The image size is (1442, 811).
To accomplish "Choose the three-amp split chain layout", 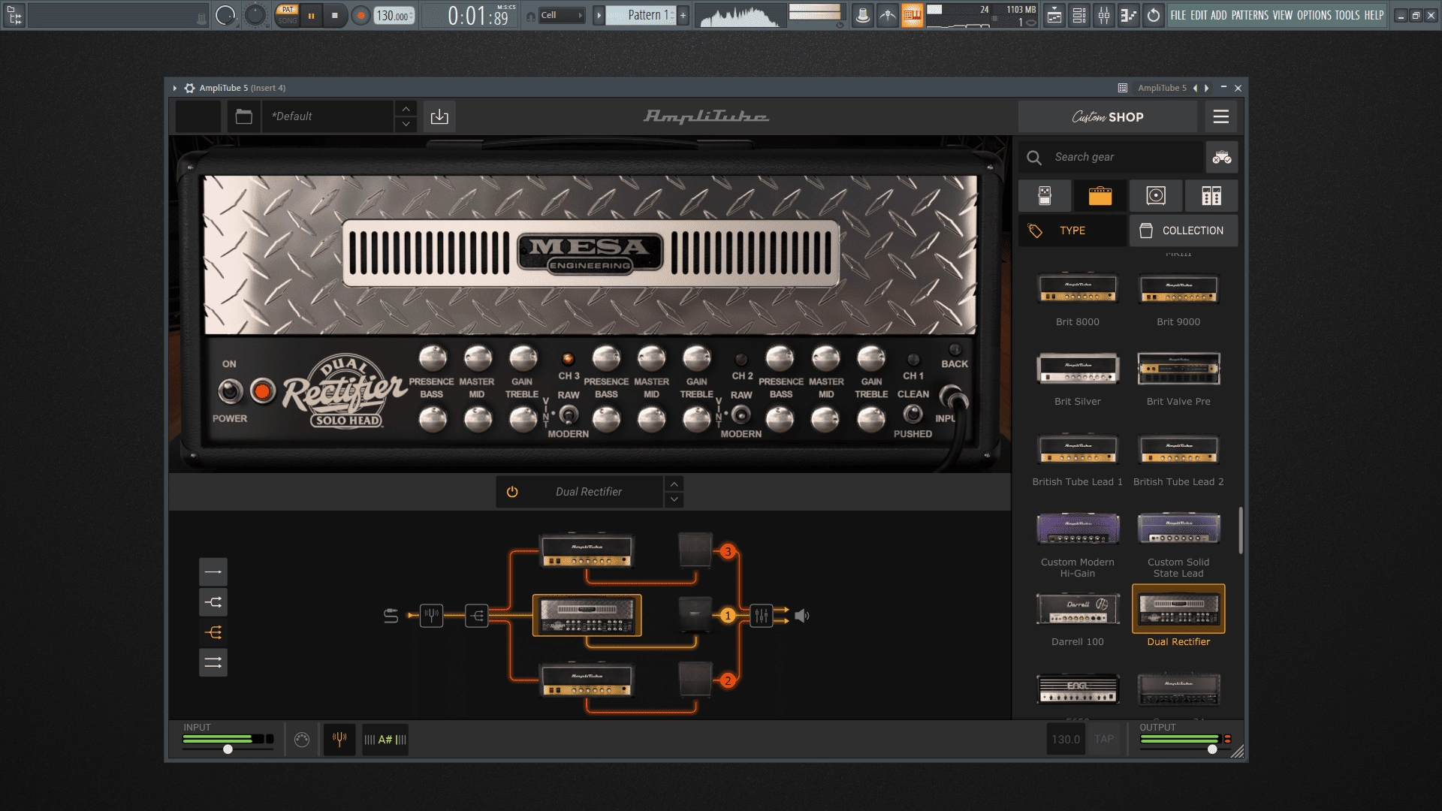I will coord(213,632).
